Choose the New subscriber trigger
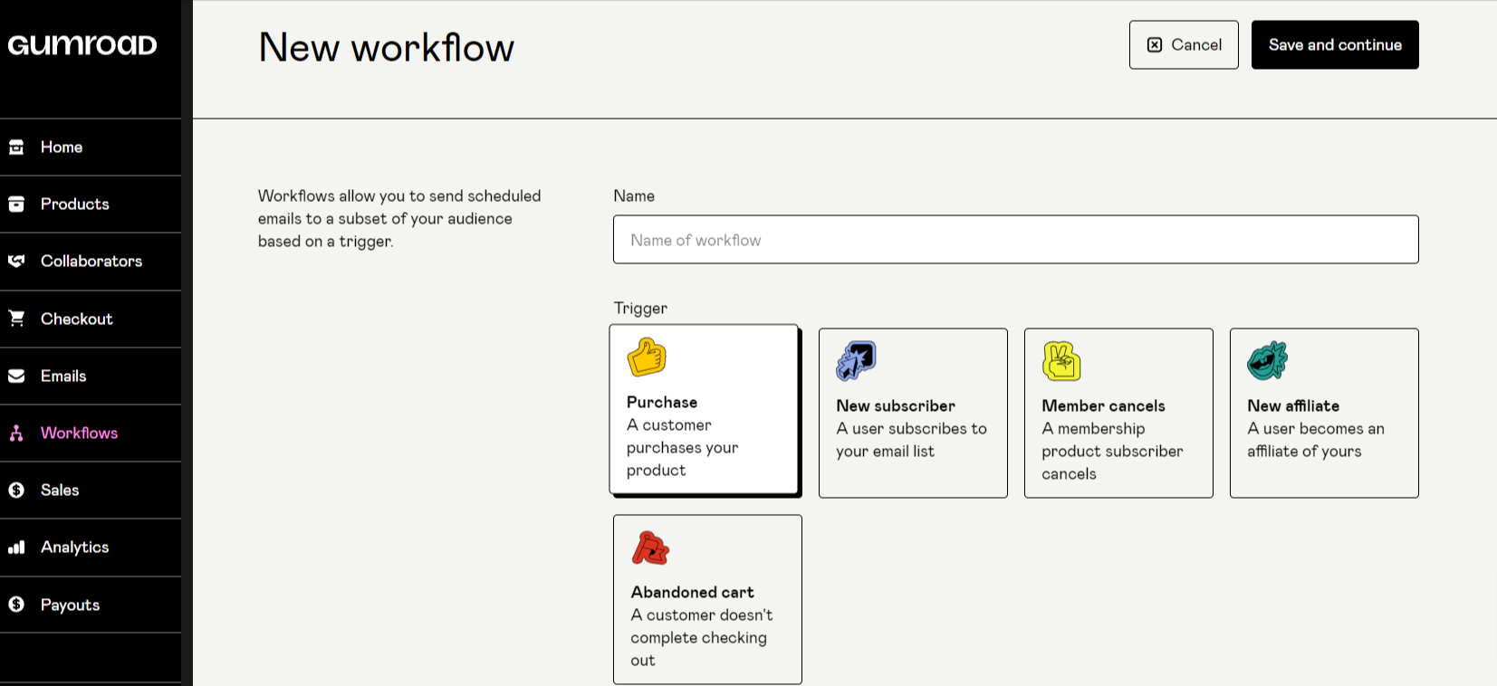Screen dimensions: 1497x686 (x=912, y=413)
